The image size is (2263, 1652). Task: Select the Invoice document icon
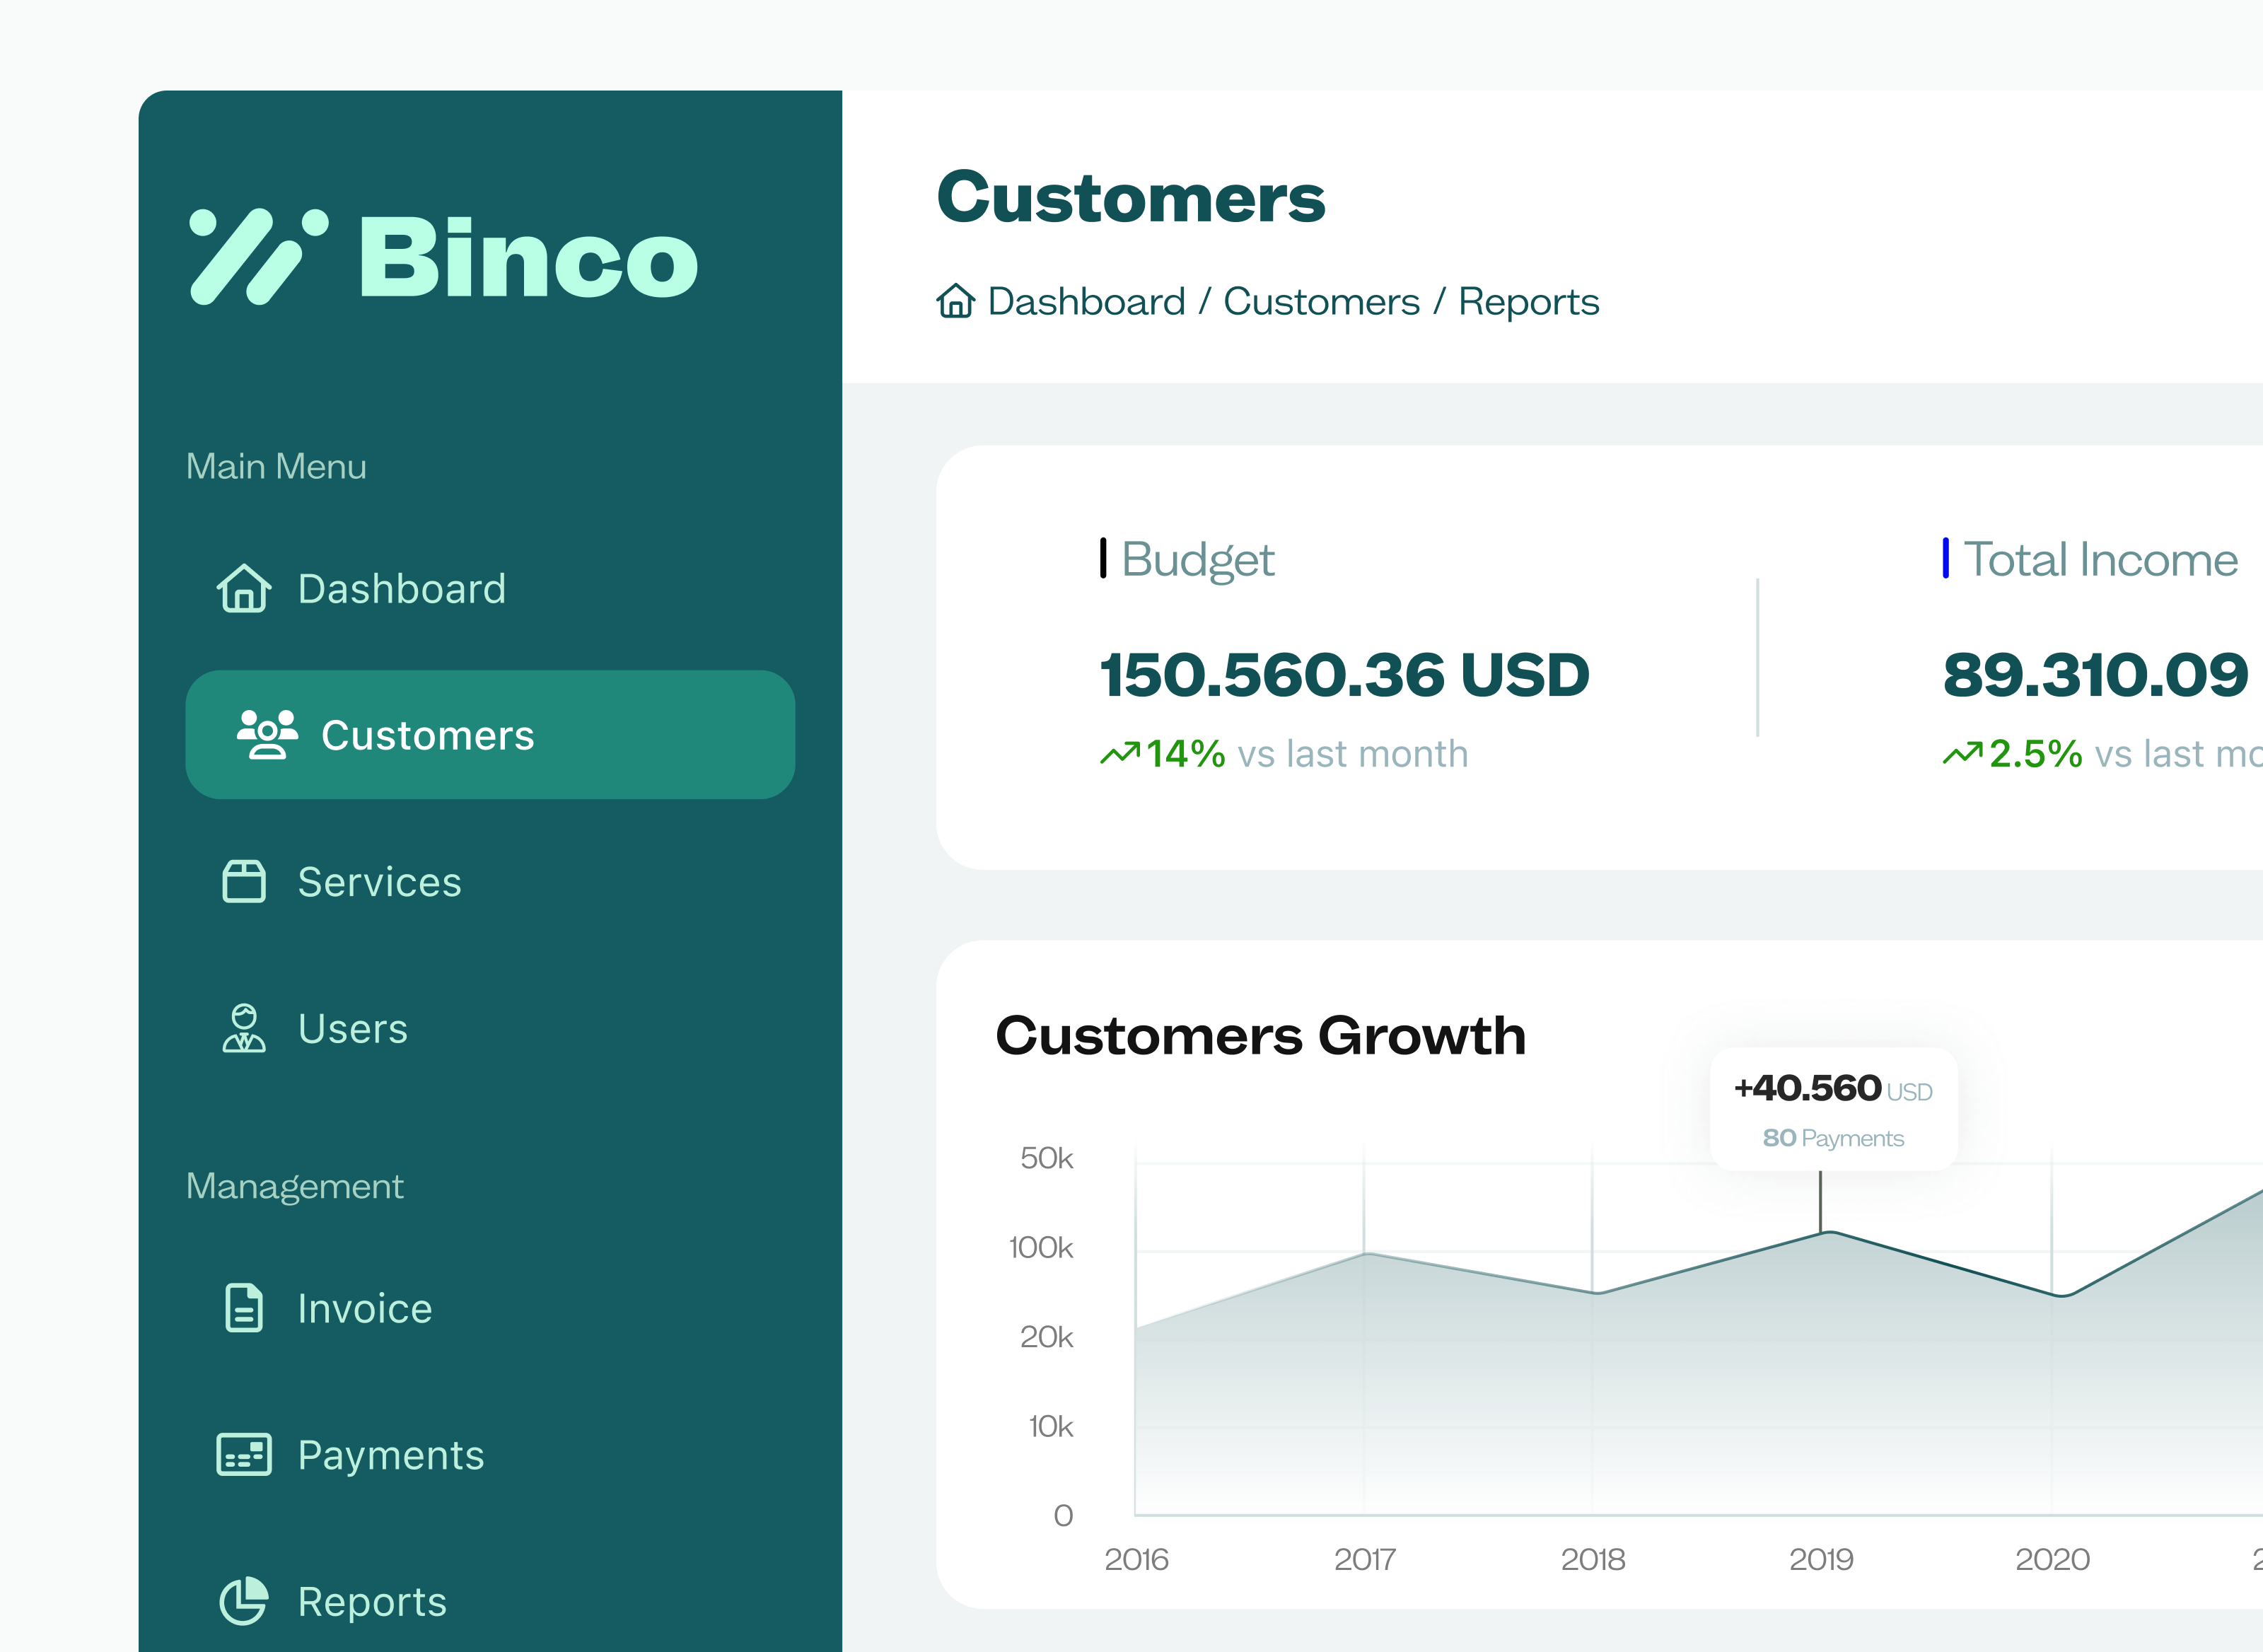pyautogui.click(x=244, y=1307)
